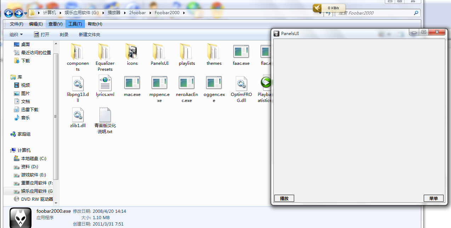451x228 pixels.
Task: Open the 编辑(E) menu
Action: pyautogui.click(x=36, y=24)
